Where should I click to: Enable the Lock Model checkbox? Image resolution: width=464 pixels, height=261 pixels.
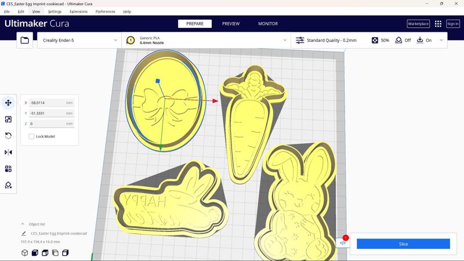tap(31, 136)
